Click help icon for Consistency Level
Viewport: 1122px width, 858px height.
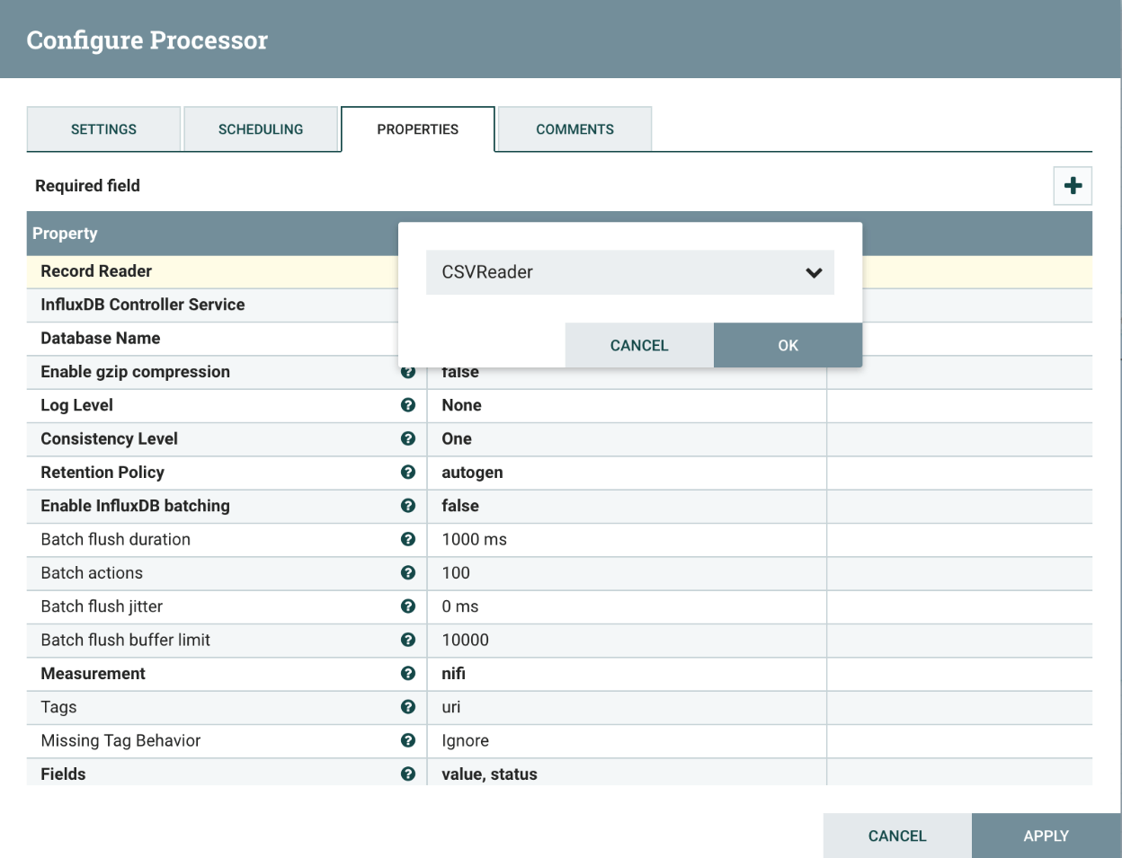pos(408,438)
